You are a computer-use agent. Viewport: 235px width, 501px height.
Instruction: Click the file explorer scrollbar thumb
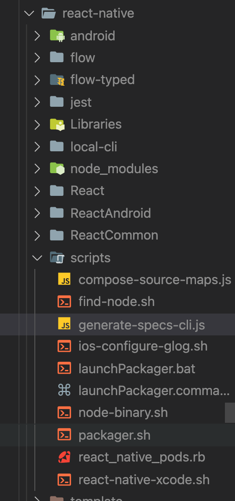230,412
